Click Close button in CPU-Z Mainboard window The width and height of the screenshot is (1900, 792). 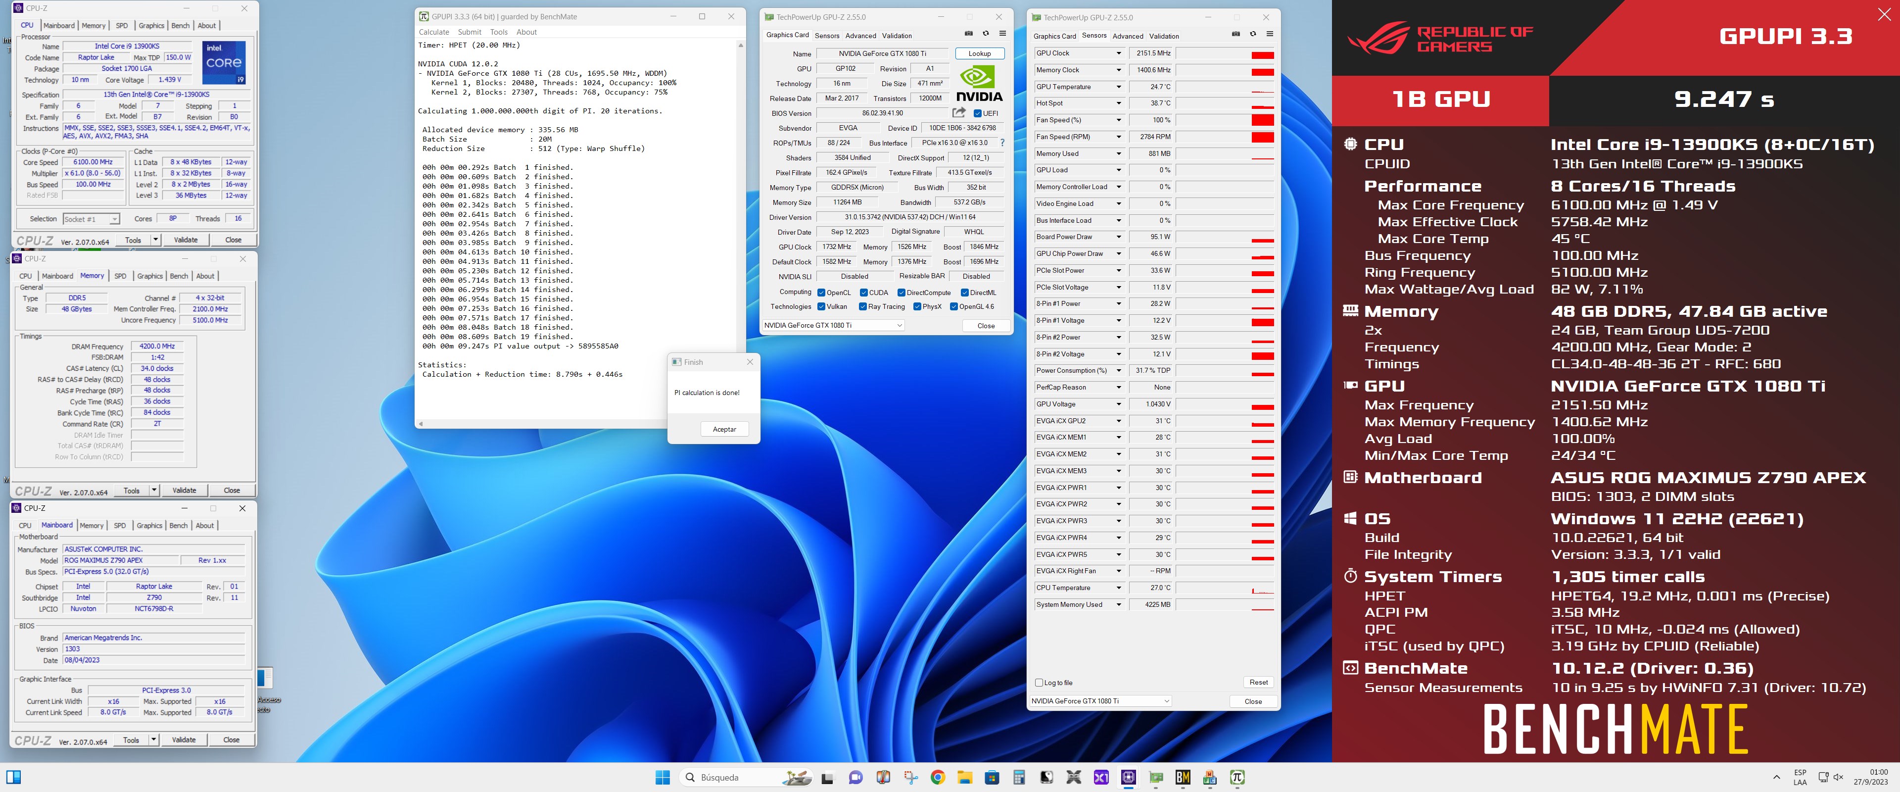point(231,740)
